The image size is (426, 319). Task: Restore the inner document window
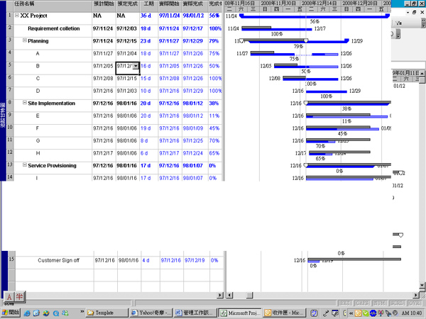point(415,13)
